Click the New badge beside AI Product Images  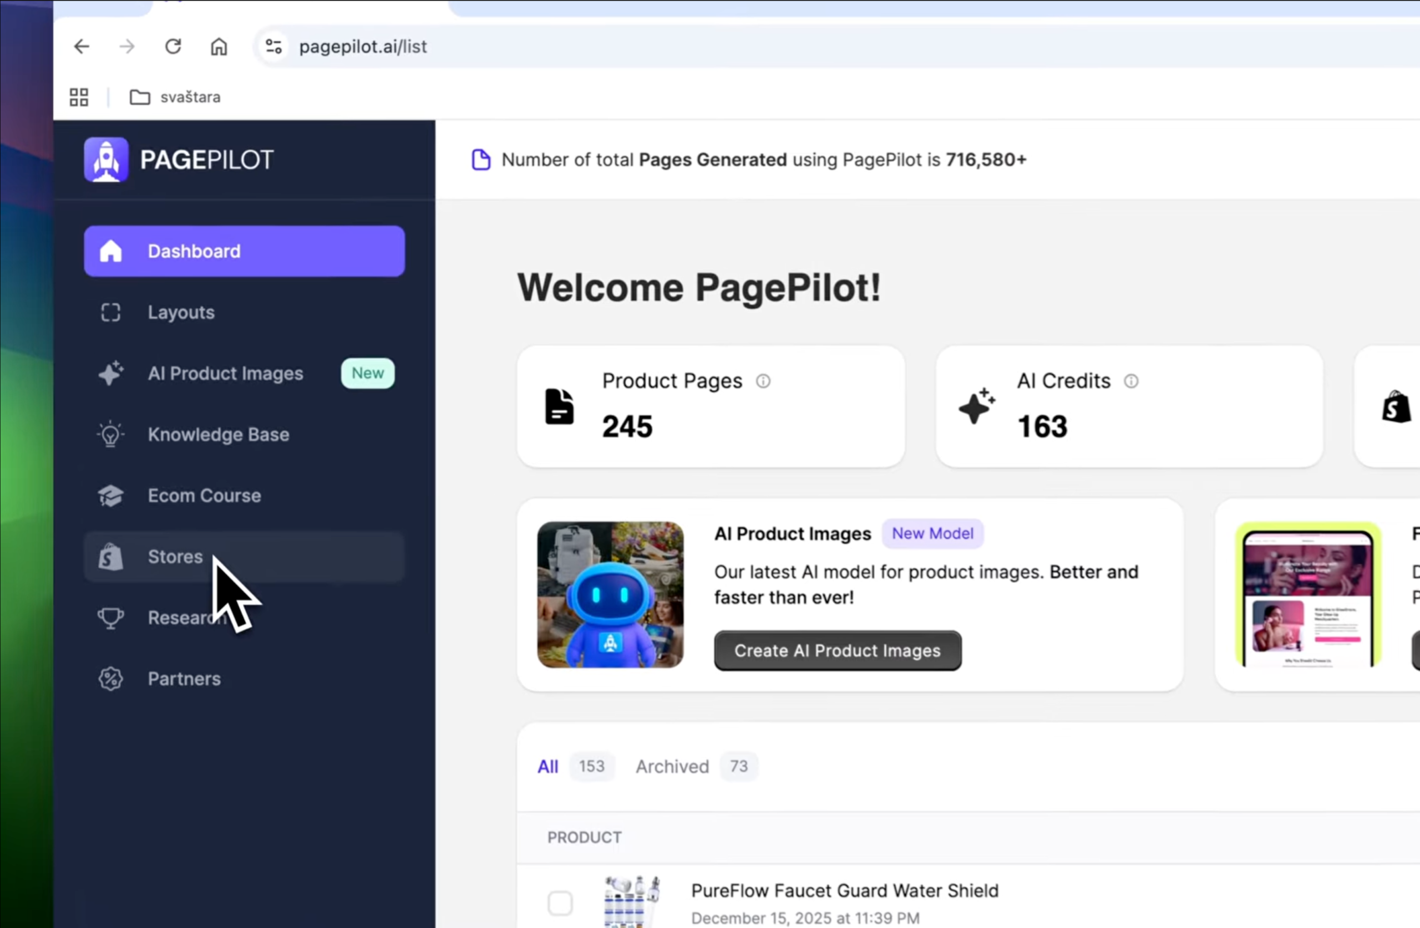coord(368,373)
